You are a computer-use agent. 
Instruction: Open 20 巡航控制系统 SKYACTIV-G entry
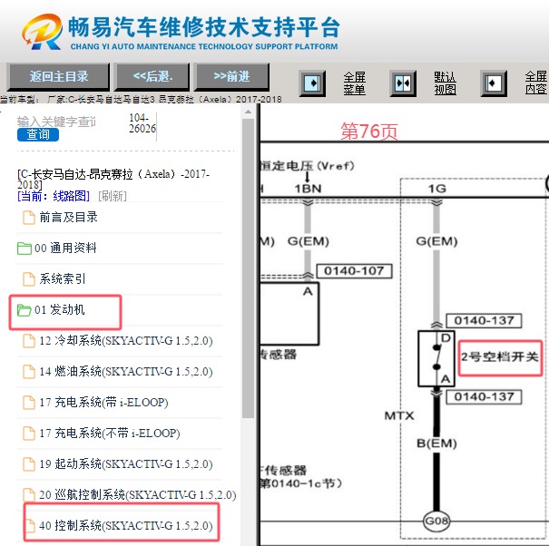(x=138, y=494)
